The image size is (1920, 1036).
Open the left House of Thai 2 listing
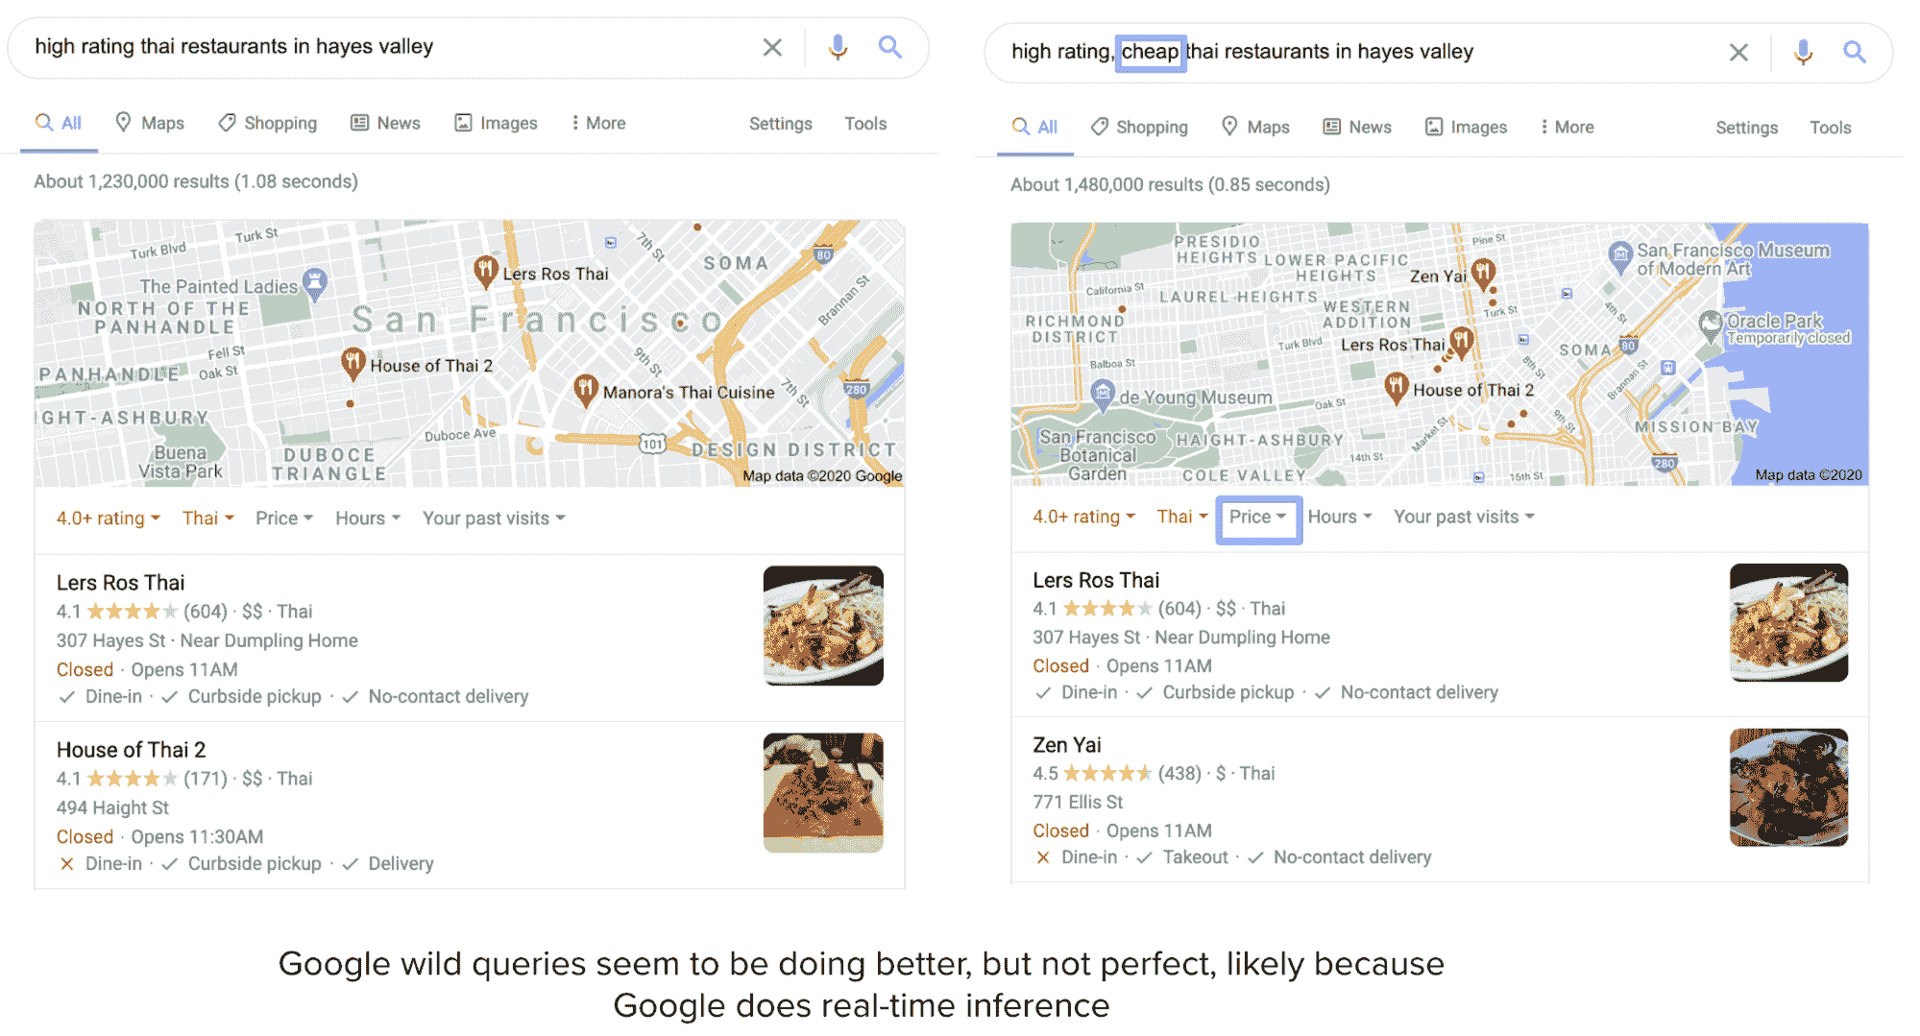click(132, 750)
